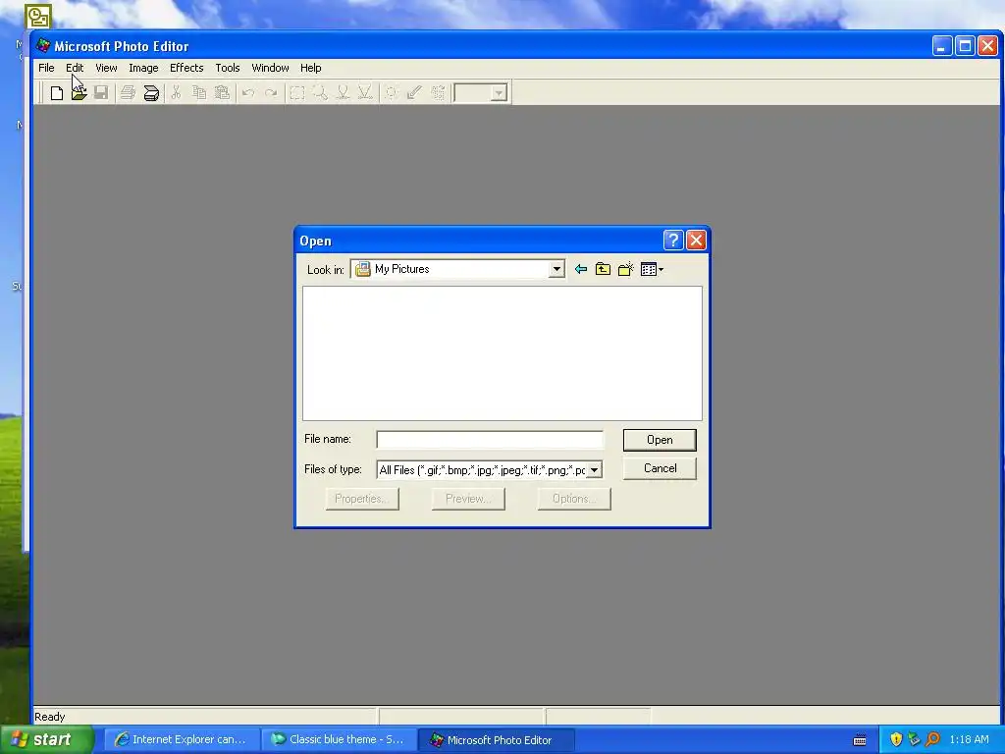Click inside the File name field

pos(490,440)
